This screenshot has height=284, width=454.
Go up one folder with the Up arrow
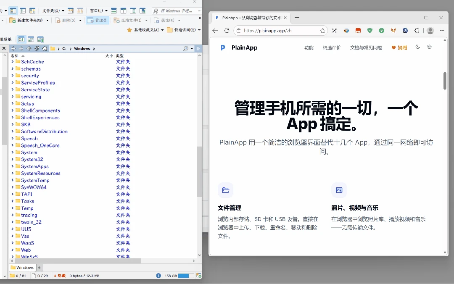29,49
